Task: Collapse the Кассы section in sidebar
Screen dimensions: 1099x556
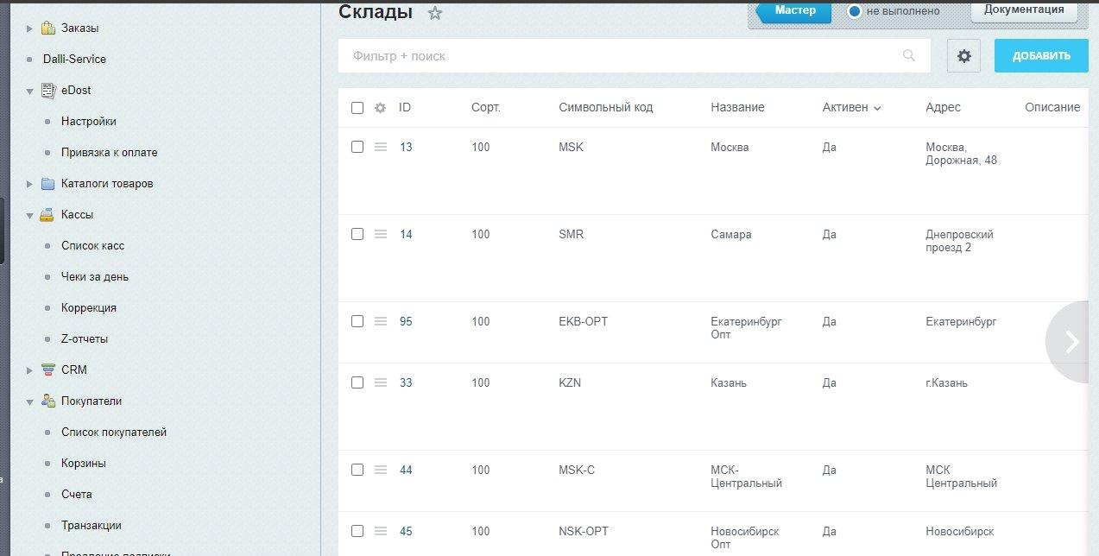Action: pyautogui.click(x=29, y=215)
